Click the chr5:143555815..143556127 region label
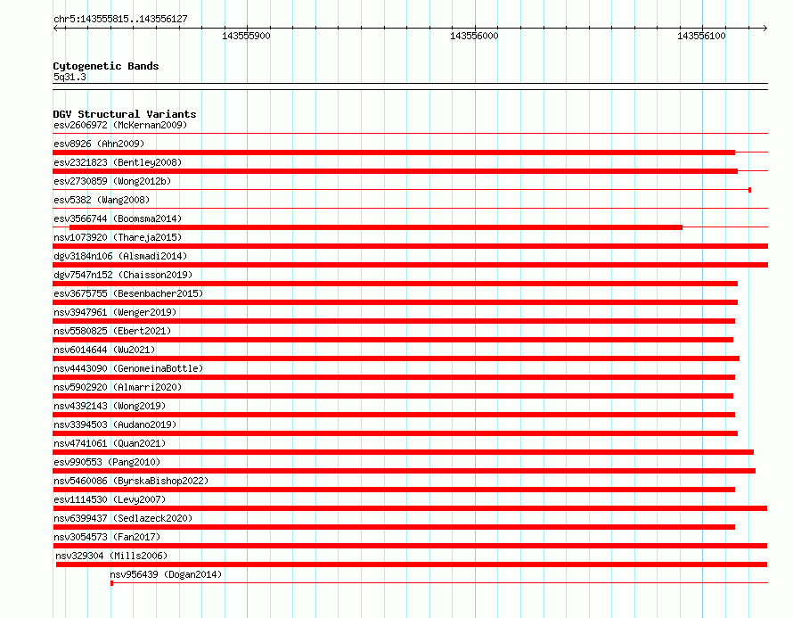Screen dimensions: 793x618 [120, 19]
